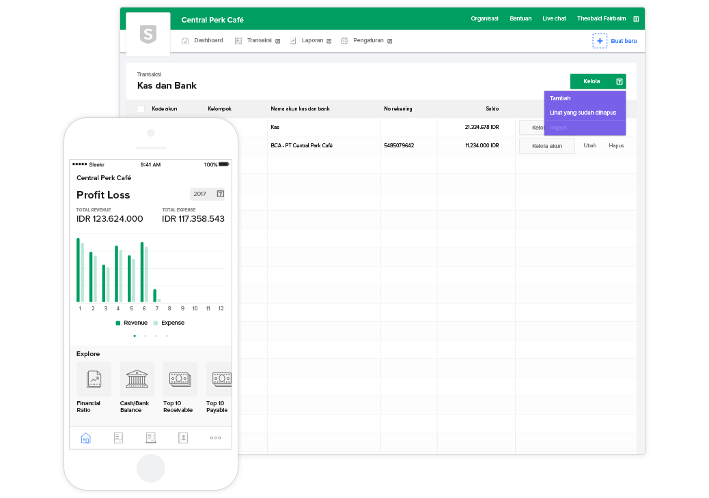The image size is (709, 498).
Task: Expand the Pengaturan menu arrow
Action: 390,41
